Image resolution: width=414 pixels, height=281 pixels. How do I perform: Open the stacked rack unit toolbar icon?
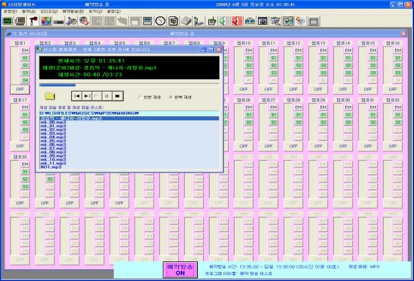point(147,21)
